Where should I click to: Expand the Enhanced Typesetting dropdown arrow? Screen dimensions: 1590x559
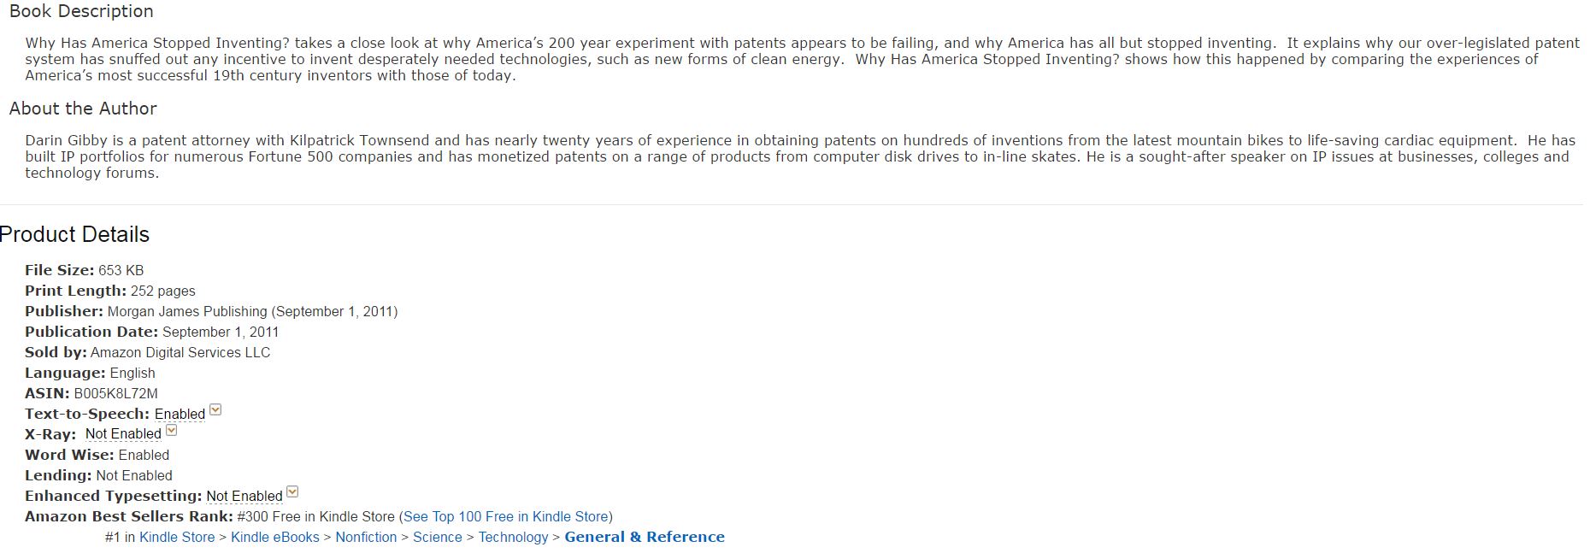[292, 492]
